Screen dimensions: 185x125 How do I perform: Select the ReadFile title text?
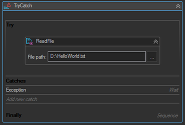click(45, 41)
